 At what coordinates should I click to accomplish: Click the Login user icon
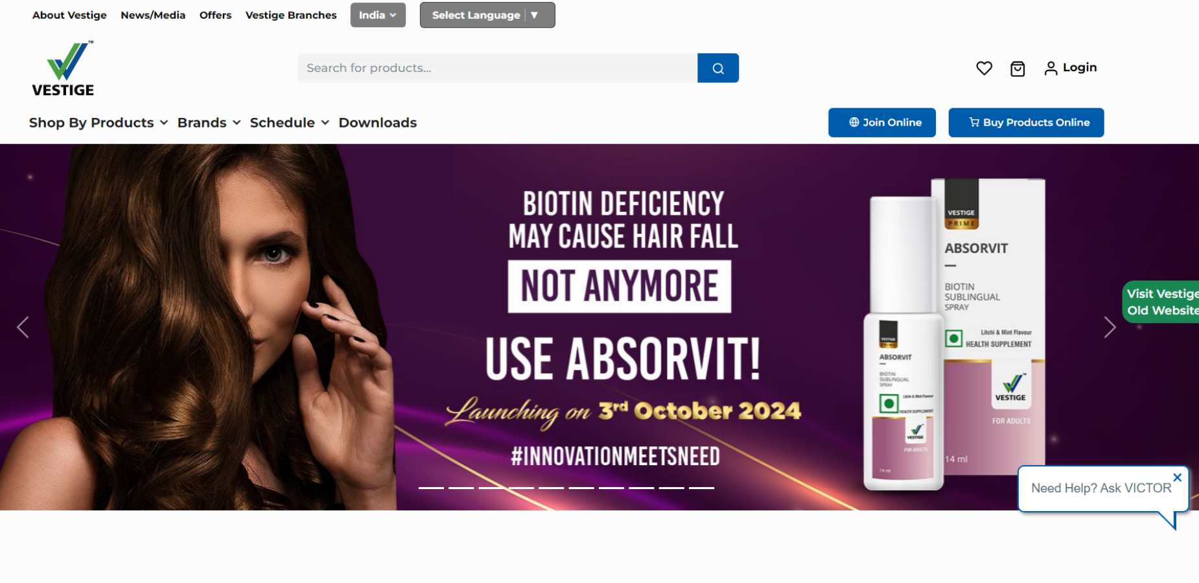pyautogui.click(x=1051, y=68)
